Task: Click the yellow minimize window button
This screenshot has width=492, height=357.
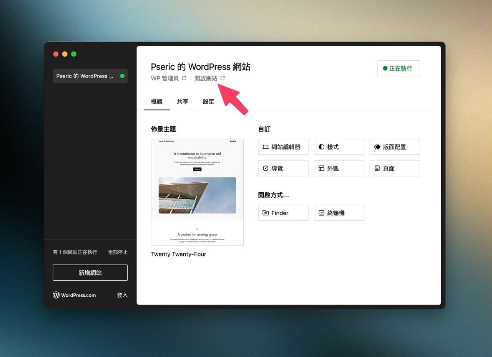Action: click(65, 54)
